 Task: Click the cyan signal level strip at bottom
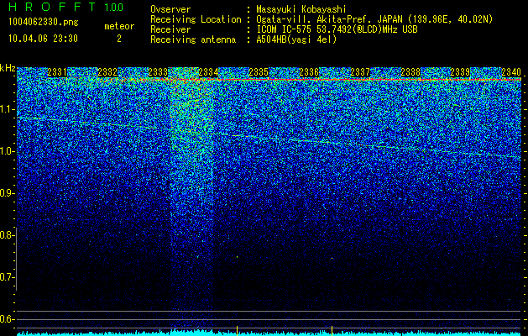pos(269,333)
